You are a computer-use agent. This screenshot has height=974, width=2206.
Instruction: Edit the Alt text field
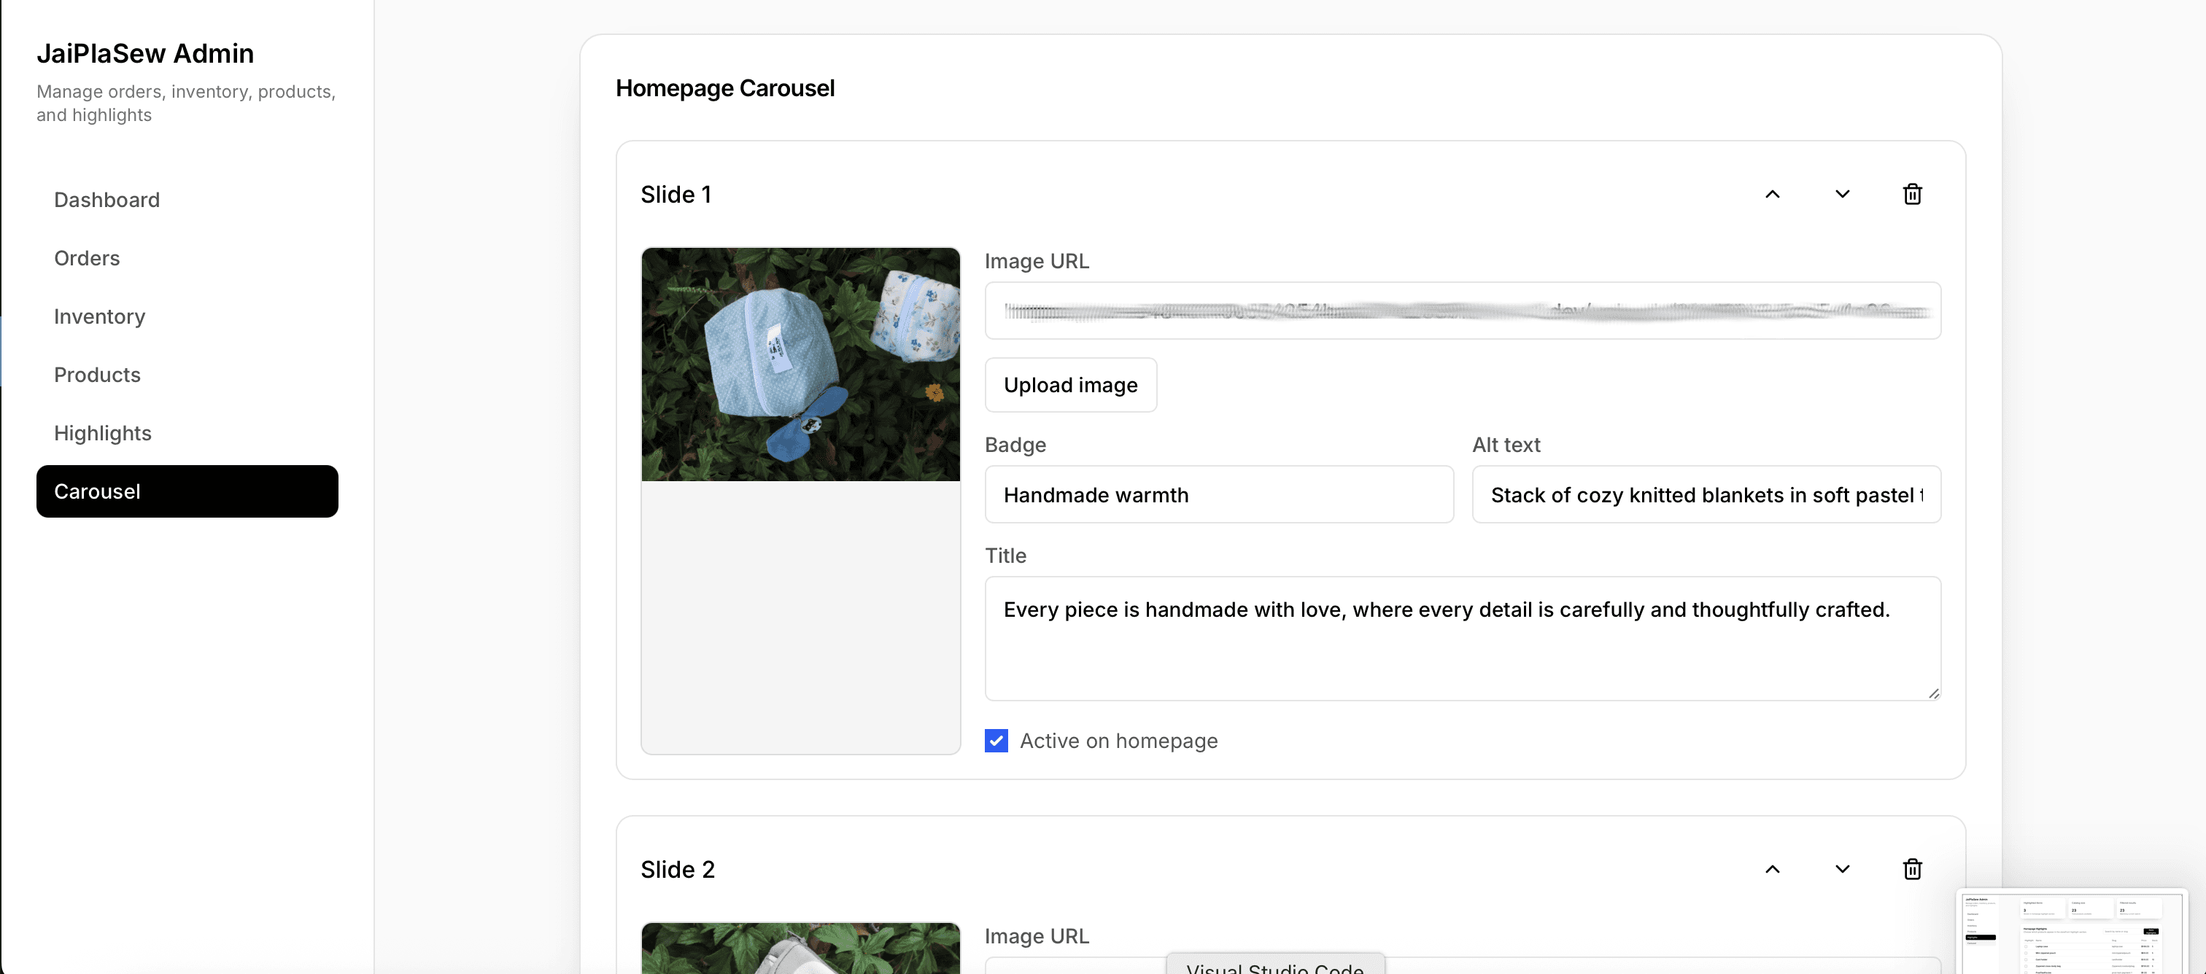click(x=1706, y=495)
